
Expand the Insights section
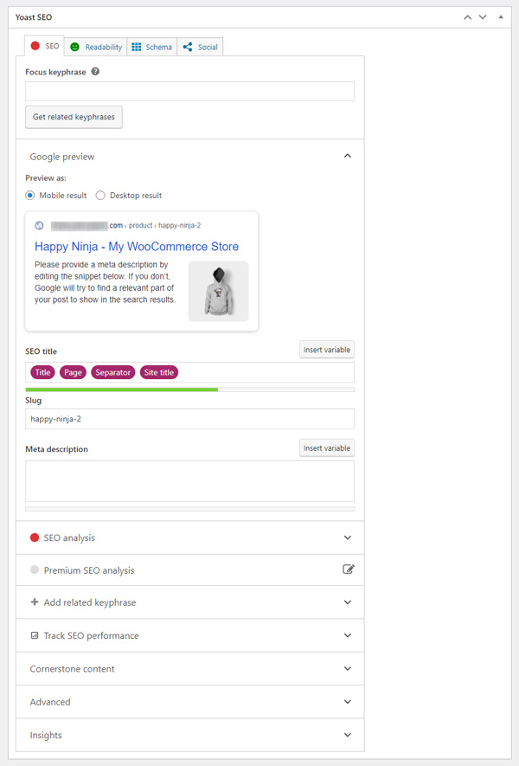348,735
